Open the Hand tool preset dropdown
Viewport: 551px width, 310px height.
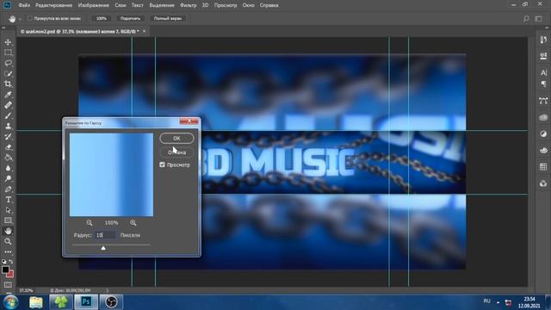tap(20, 19)
